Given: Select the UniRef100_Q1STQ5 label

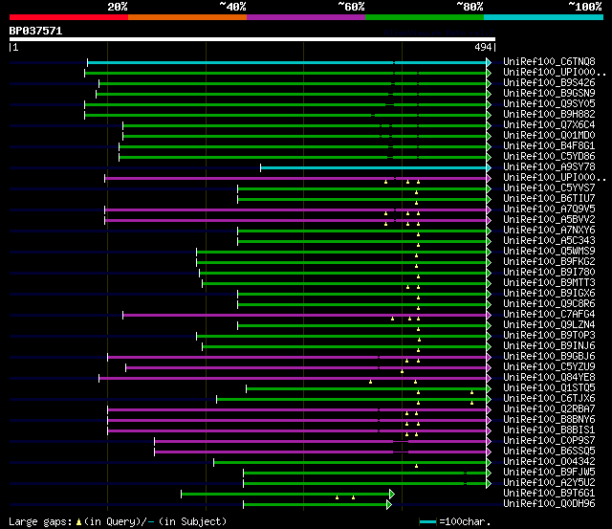Looking at the screenshot, I should tap(549, 388).
